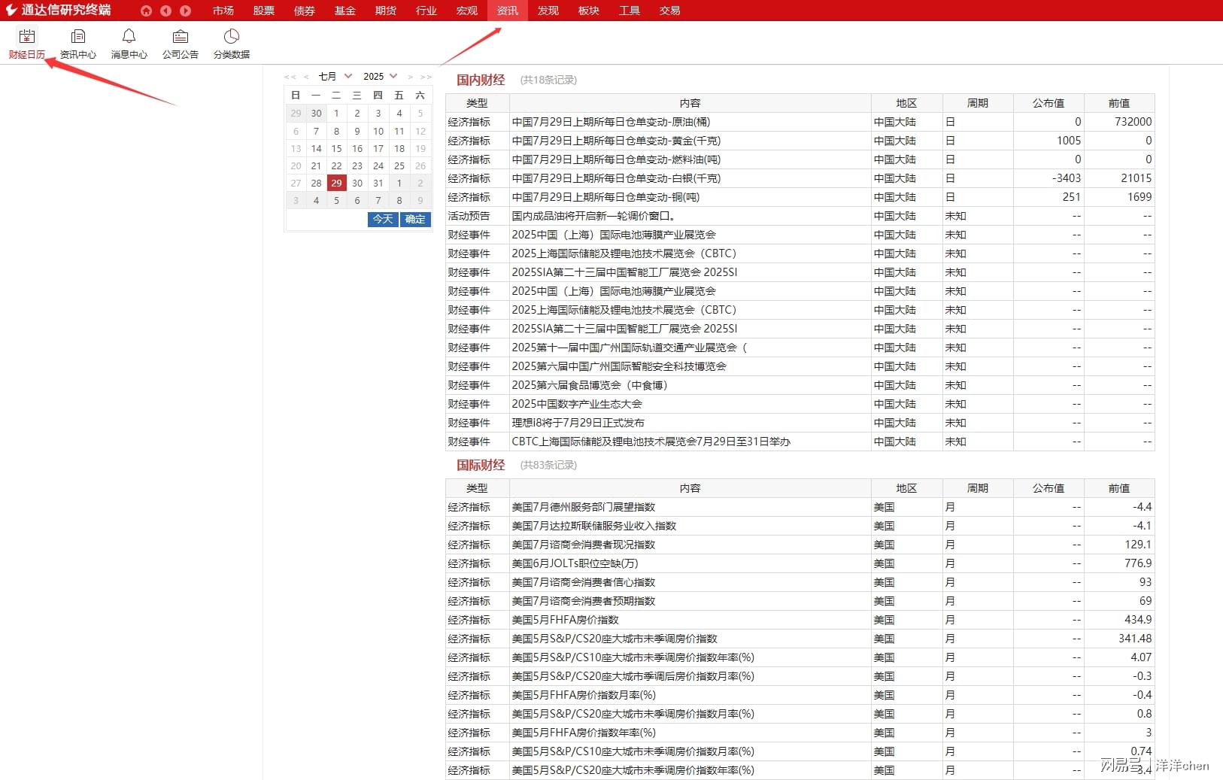Click the back navigation arrow icon
The width and height of the screenshot is (1223, 780).
[x=165, y=11]
